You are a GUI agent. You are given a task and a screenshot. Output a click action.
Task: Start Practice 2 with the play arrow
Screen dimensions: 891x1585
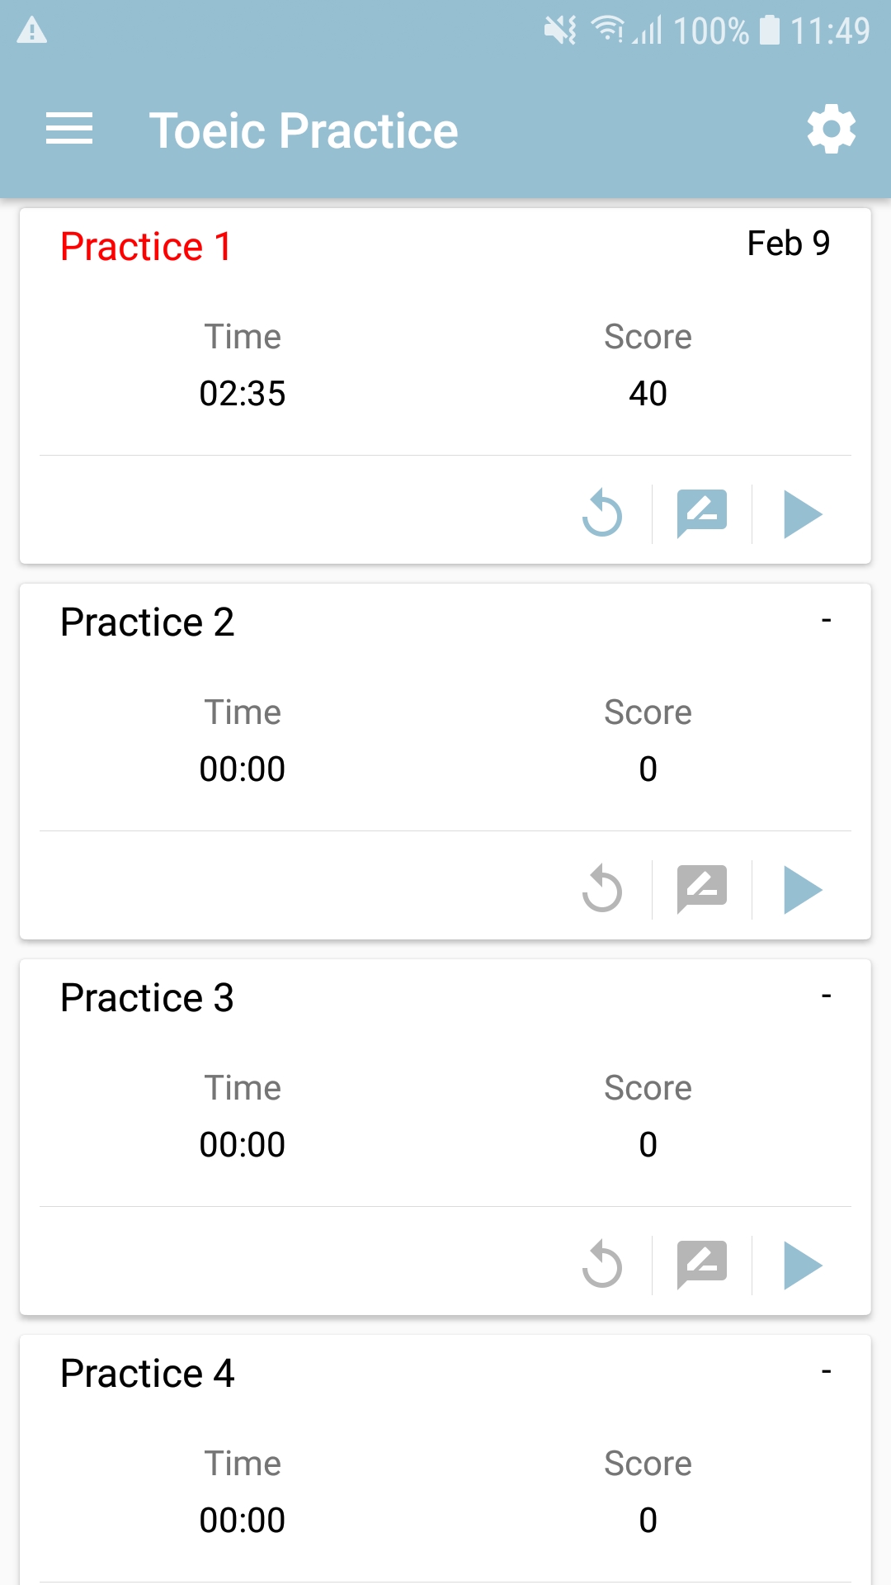pyautogui.click(x=803, y=890)
